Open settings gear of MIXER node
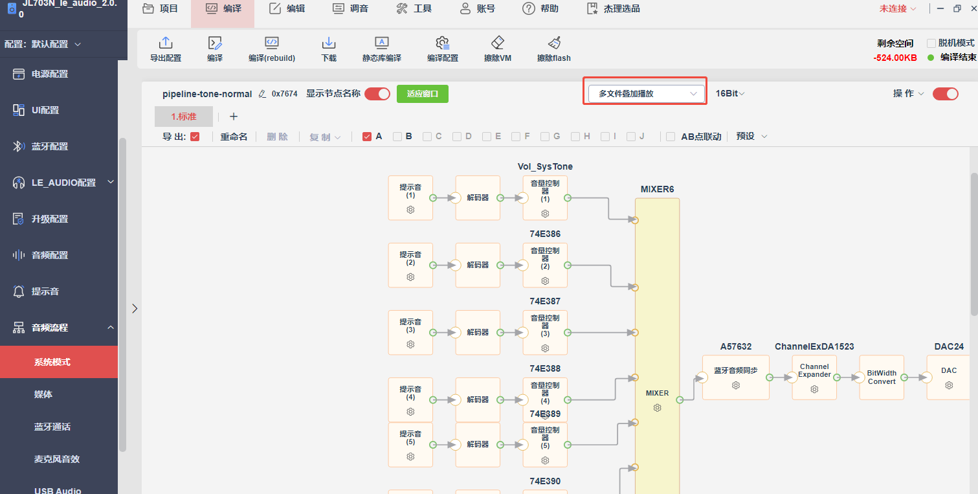Image resolution: width=978 pixels, height=494 pixels. pos(658,408)
